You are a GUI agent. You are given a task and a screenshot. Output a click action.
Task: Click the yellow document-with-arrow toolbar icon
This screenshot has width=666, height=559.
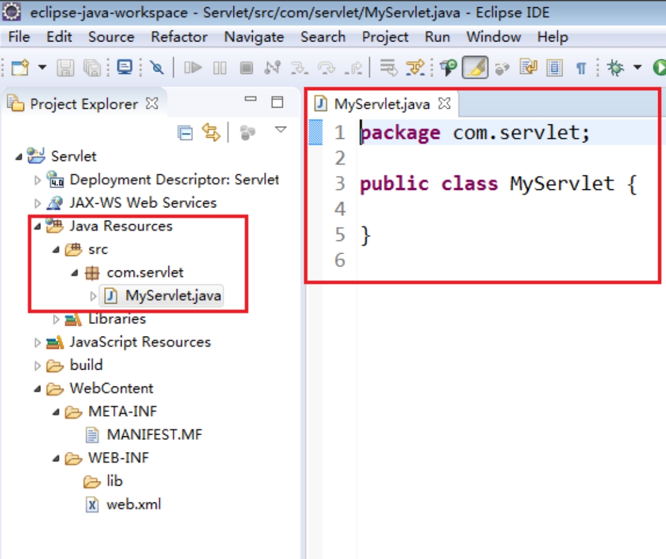point(528,67)
